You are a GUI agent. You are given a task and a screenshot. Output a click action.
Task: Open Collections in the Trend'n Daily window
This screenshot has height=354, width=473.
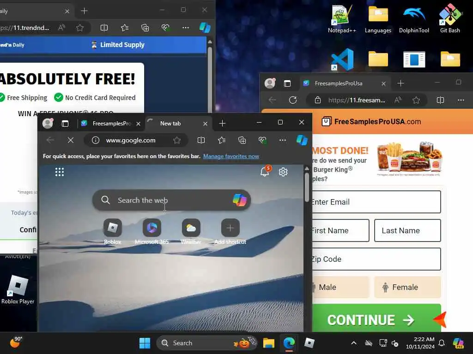pos(145,28)
